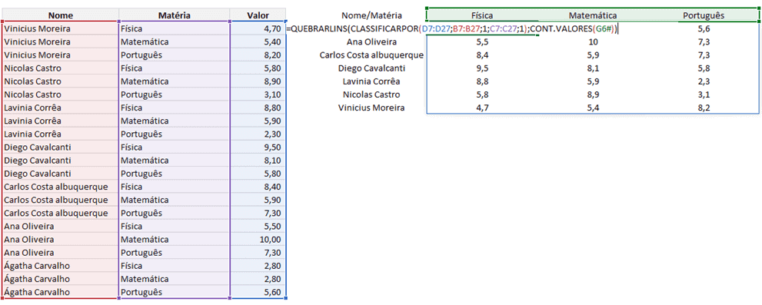This screenshot has width=762, height=305.
Task: Select 'Carlos Costa albuquerque' in the result table
Action: coord(371,55)
